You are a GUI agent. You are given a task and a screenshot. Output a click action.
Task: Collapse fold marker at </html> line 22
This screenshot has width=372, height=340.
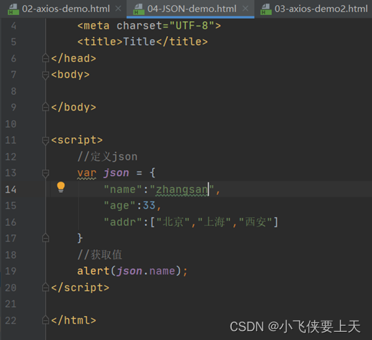point(45,320)
